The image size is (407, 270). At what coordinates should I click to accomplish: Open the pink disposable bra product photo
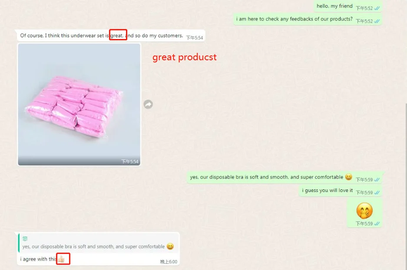coord(79,104)
